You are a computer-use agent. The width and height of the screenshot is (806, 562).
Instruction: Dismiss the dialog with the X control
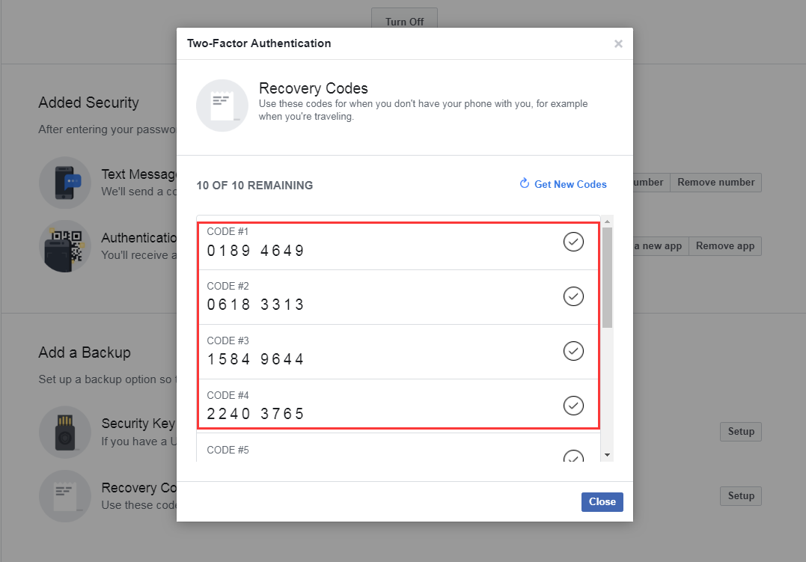pyautogui.click(x=618, y=43)
